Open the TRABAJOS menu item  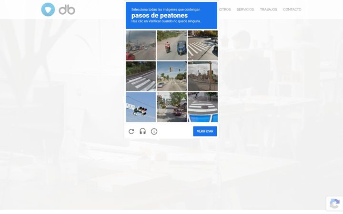tap(268, 10)
